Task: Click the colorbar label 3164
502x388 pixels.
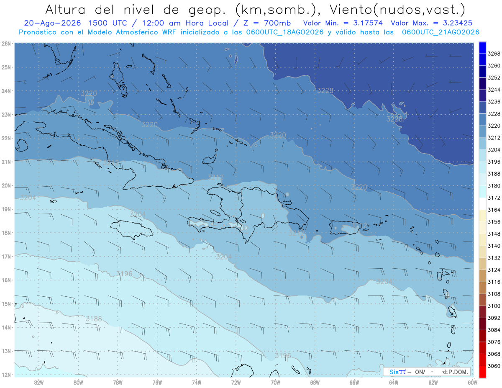Action: coord(494,210)
